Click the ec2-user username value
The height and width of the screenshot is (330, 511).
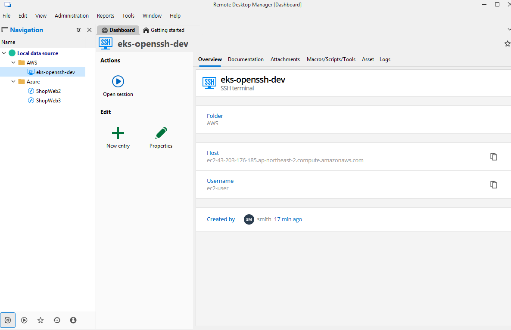(x=218, y=188)
